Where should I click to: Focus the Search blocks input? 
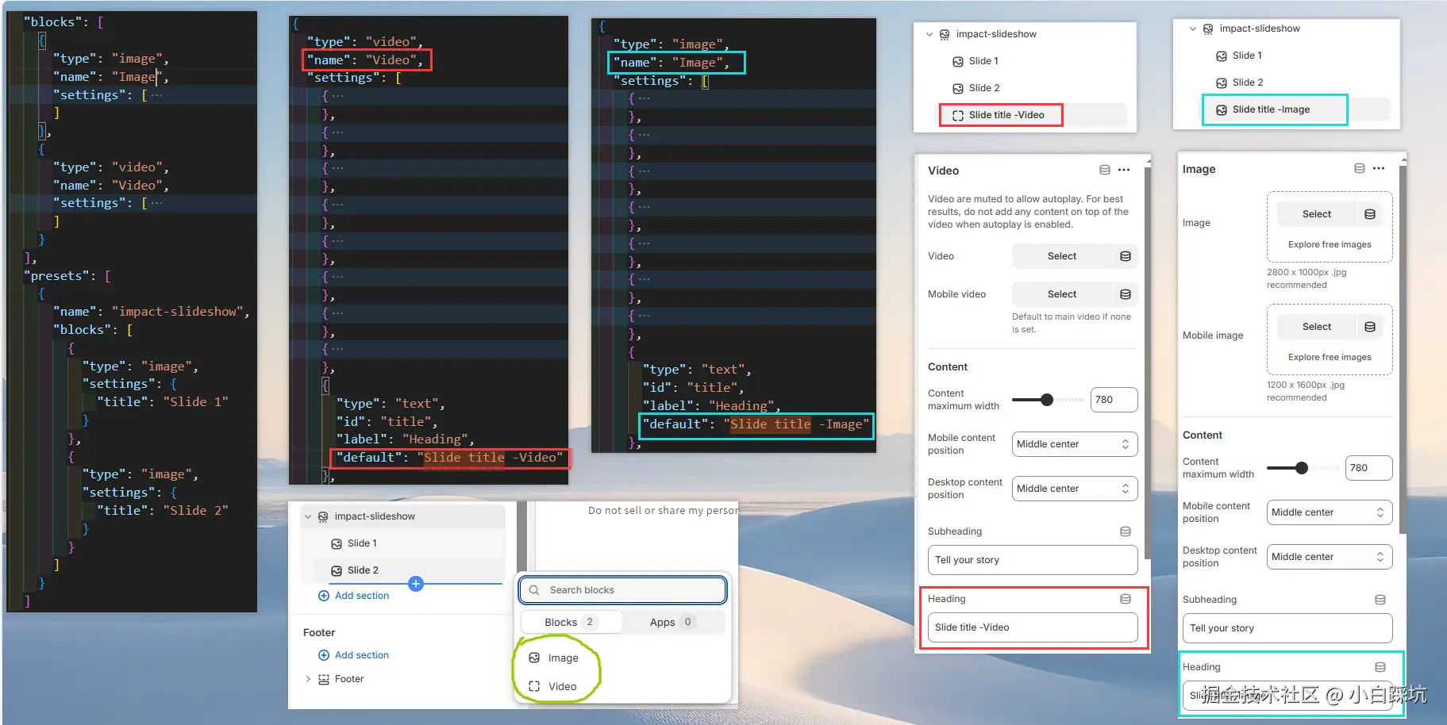click(x=622, y=590)
